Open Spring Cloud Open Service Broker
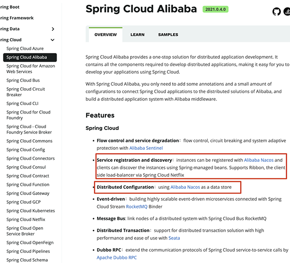Screen dimensions: 290x263 tap(25, 231)
